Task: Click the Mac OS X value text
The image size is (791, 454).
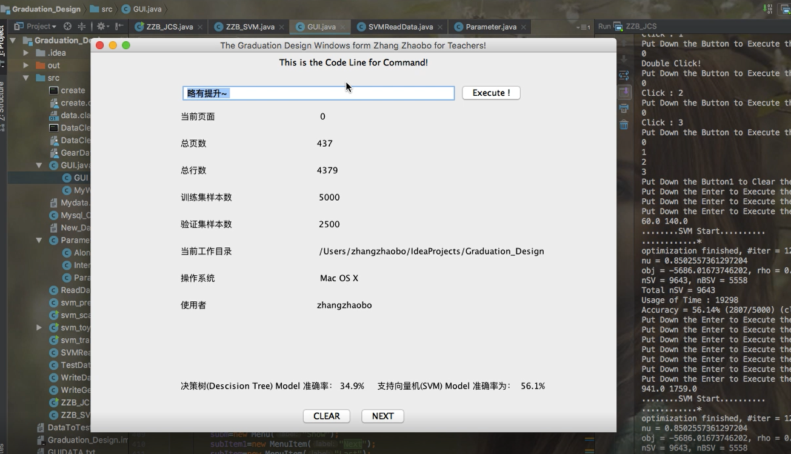Action: (x=339, y=278)
